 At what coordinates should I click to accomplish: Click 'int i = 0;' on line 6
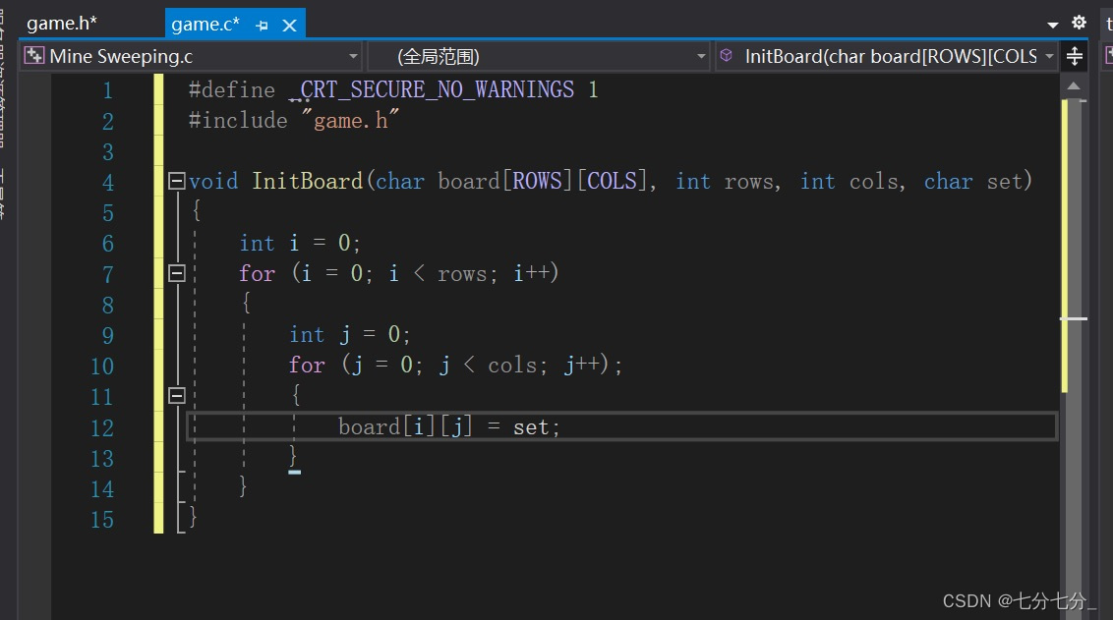click(x=300, y=243)
